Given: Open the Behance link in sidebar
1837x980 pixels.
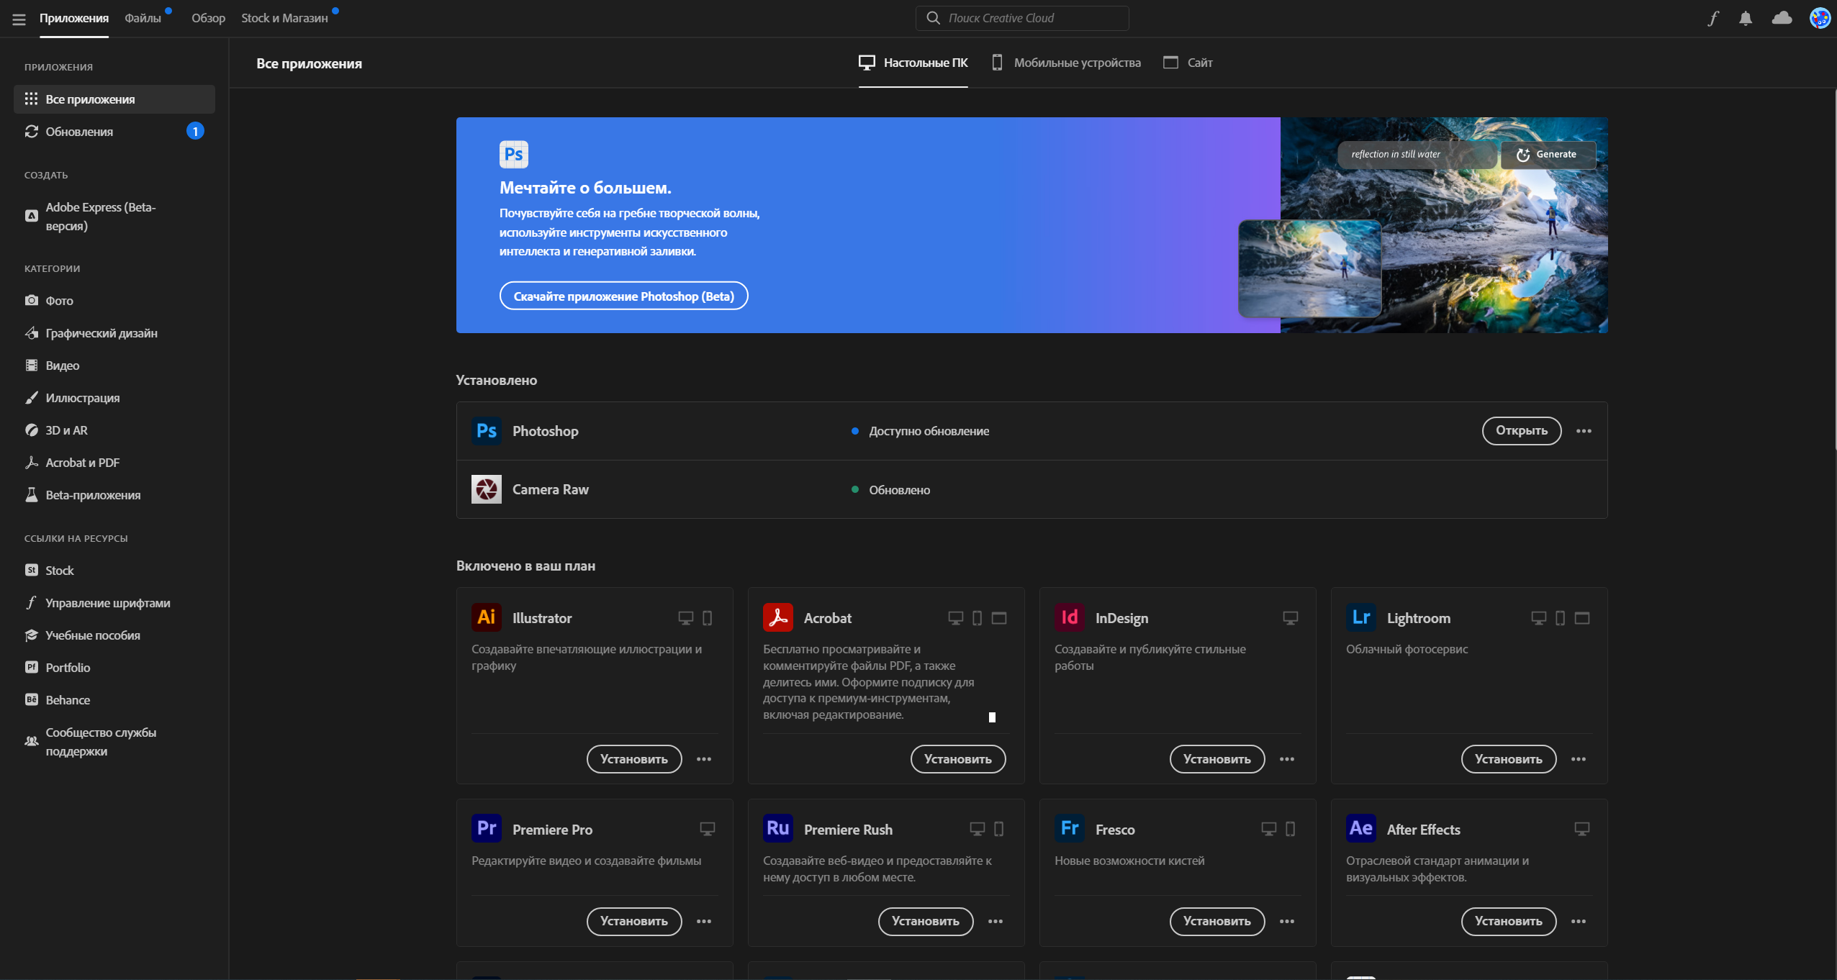Looking at the screenshot, I should 68,700.
